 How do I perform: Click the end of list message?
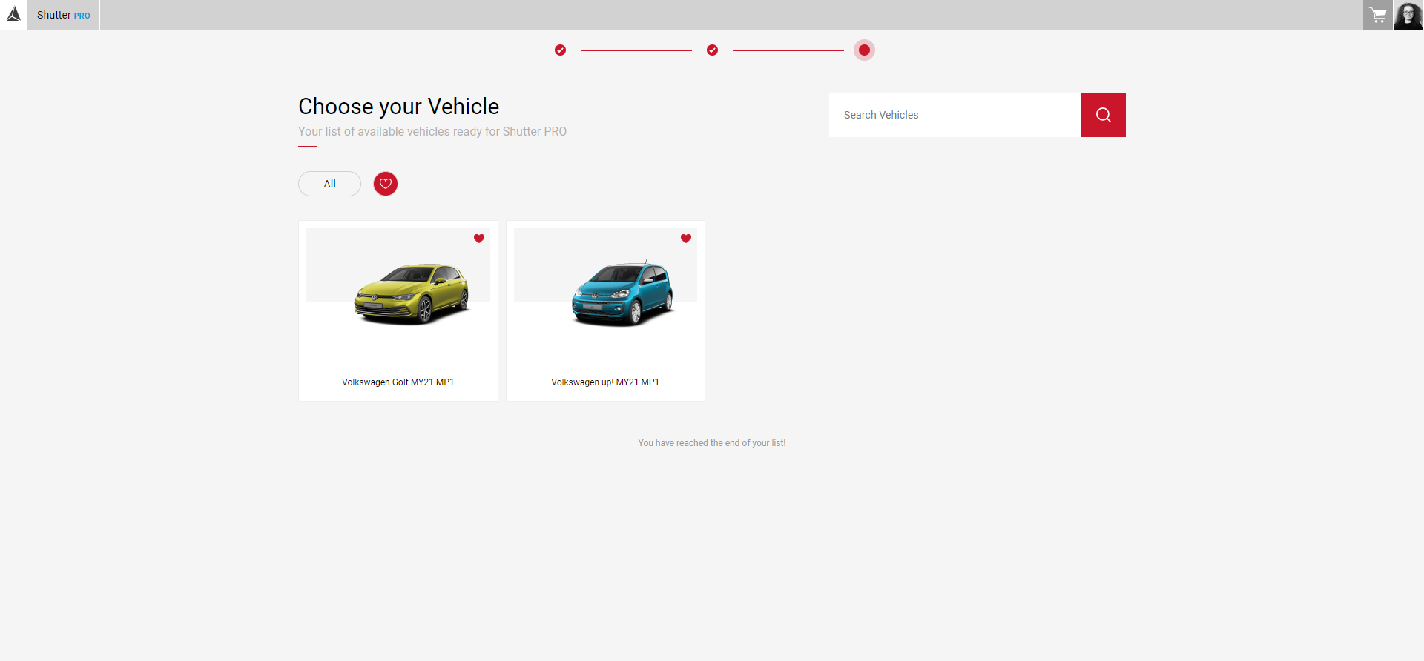click(712, 443)
